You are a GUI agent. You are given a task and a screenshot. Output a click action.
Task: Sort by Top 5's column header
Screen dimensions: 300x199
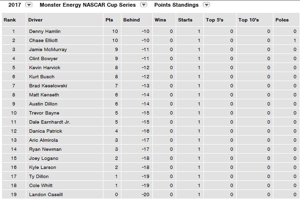[x=213, y=21]
